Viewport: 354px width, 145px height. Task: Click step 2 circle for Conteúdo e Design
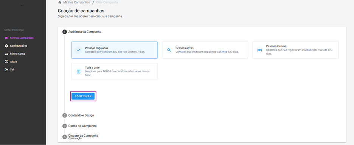65,115
